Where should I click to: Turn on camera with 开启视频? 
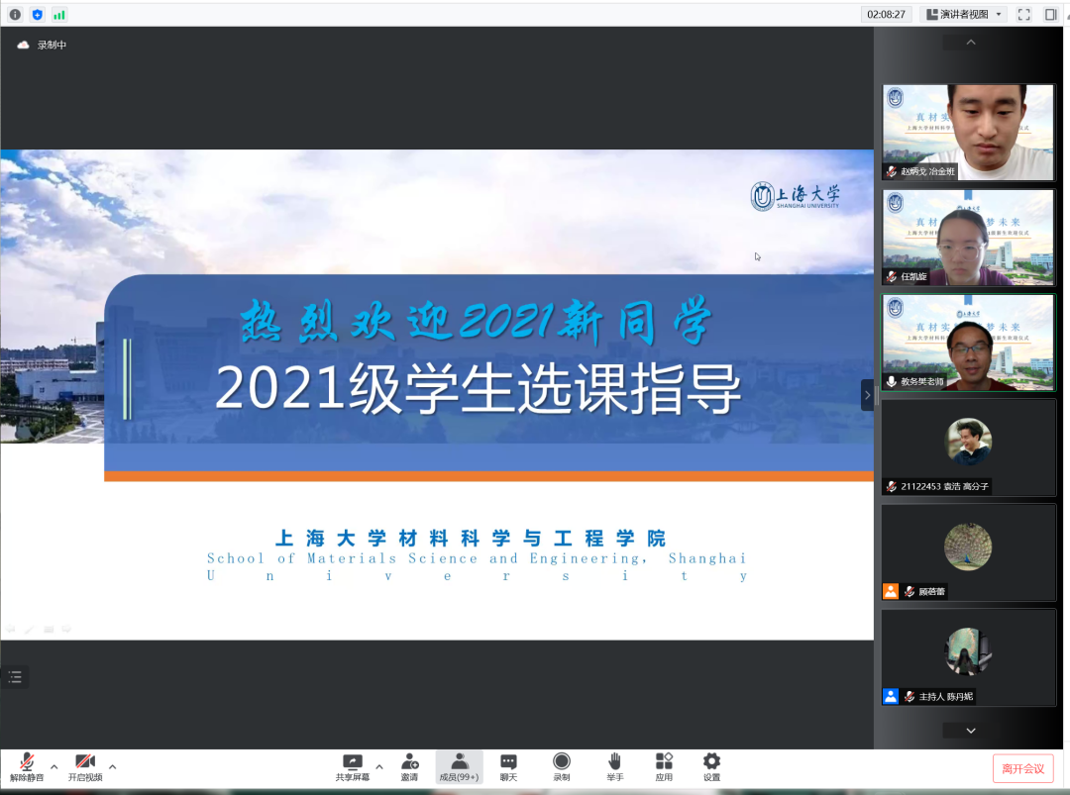point(85,767)
